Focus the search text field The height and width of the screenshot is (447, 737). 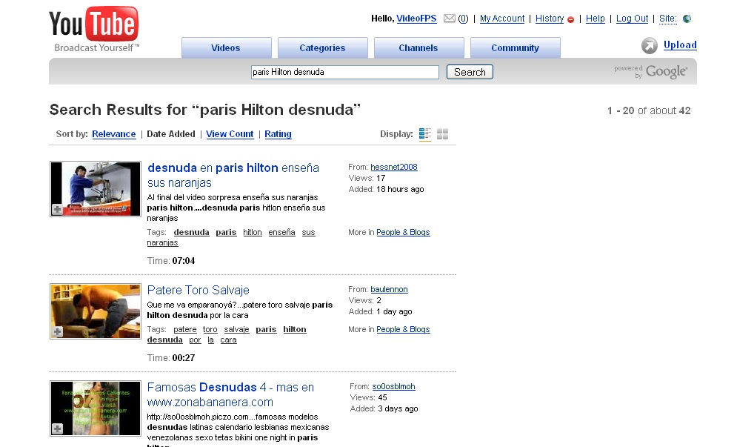345,72
